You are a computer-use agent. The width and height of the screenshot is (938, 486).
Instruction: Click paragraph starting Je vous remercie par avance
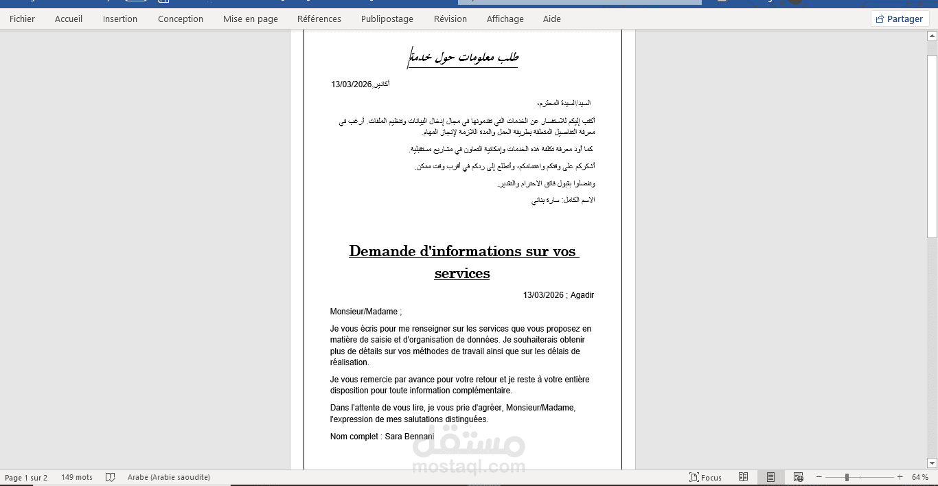point(459,385)
